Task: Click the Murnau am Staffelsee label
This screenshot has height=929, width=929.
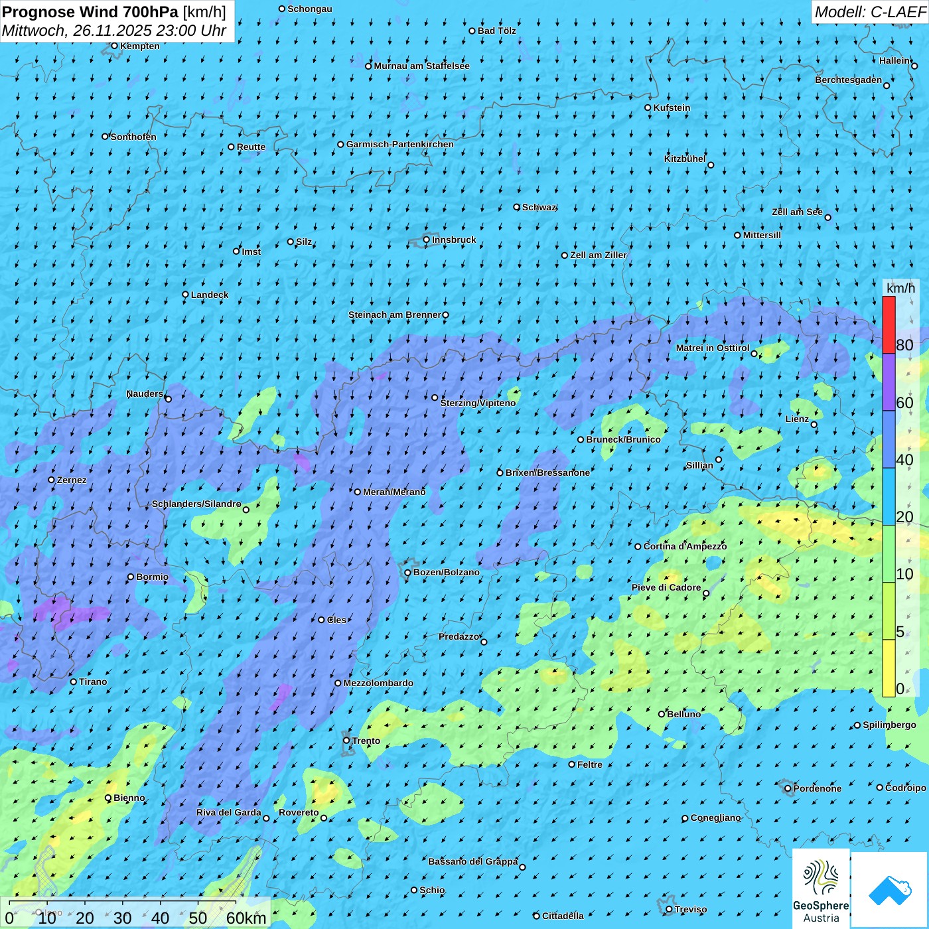Action: click(x=422, y=66)
